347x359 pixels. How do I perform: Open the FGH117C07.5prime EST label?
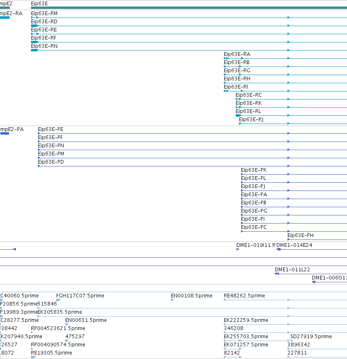pyautogui.click(x=80, y=296)
